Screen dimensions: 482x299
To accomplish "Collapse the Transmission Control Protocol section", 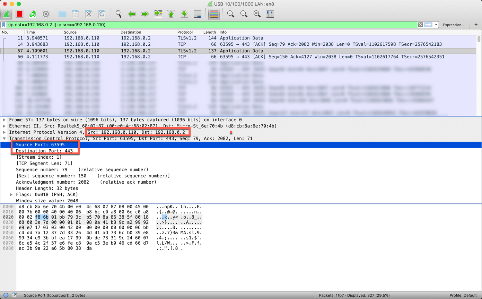I will [5, 139].
